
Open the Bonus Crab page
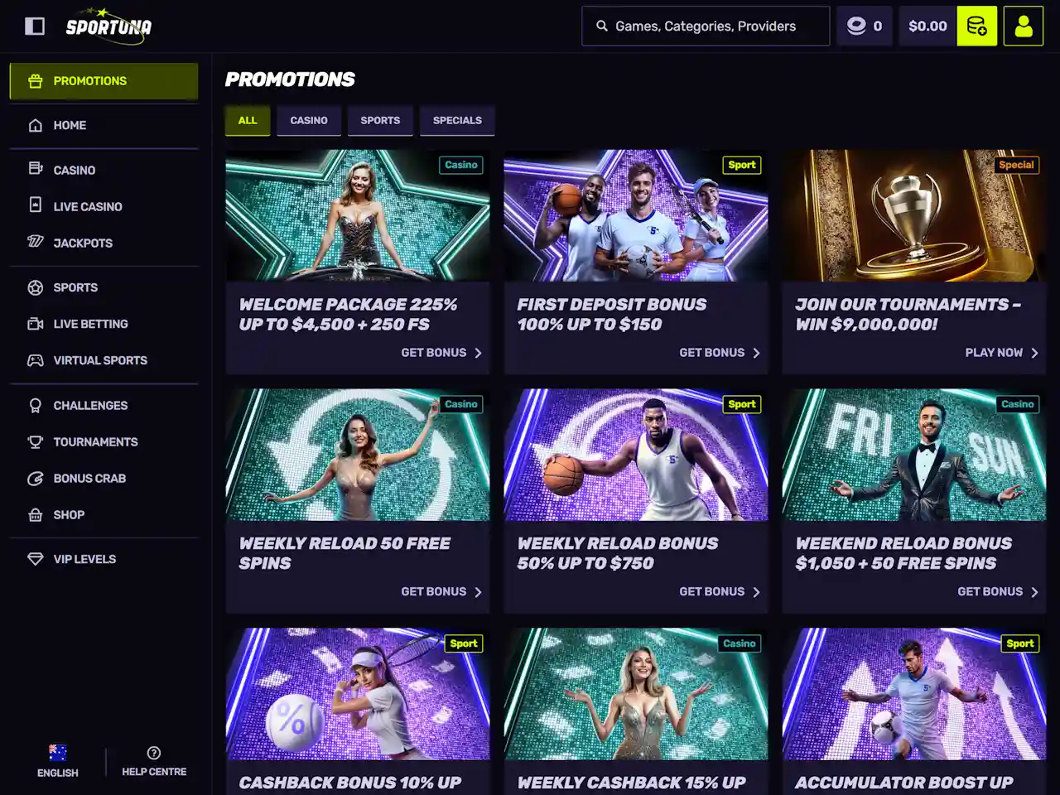[x=89, y=478]
